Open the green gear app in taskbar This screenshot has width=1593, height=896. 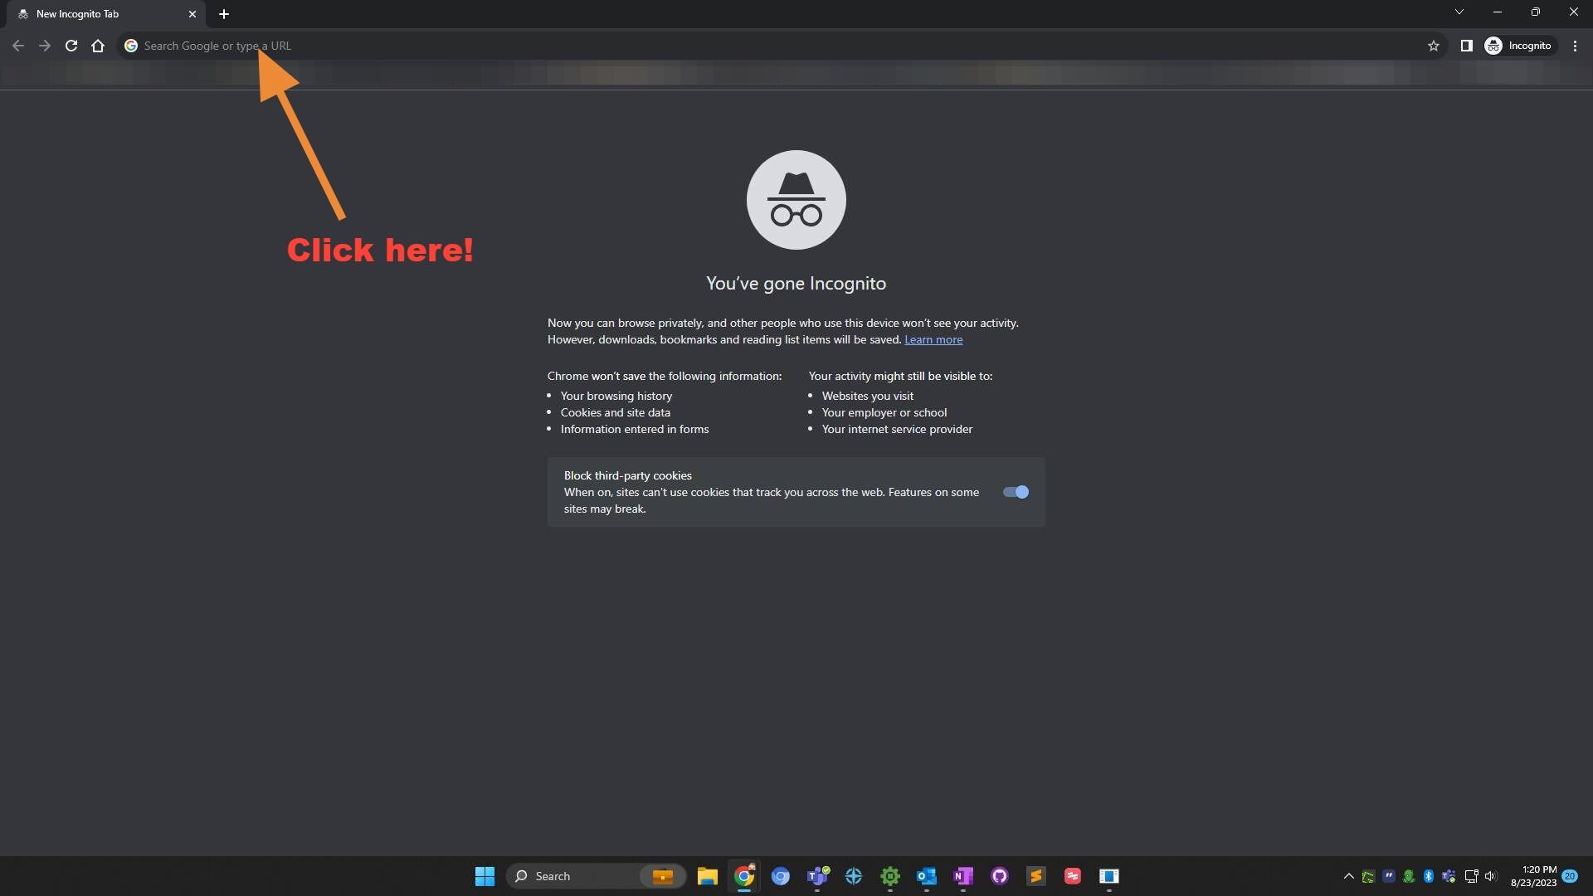pyautogui.click(x=890, y=876)
